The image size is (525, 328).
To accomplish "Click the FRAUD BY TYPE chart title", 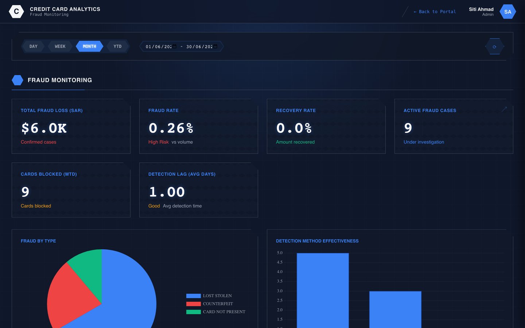I will pyautogui.click(x=38, y=241).
